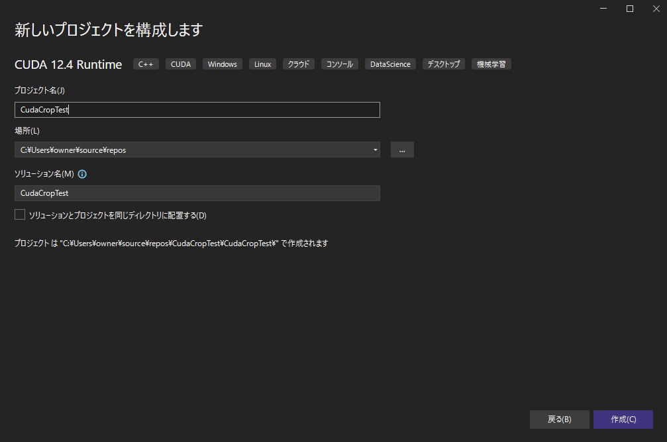The width and height of the screenshot is (667, 442).
Task: Minimize the dialog window
Action: (603, 9)
